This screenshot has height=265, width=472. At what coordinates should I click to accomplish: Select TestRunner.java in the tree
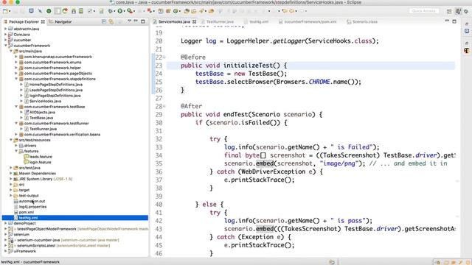[x=43, y=129]
